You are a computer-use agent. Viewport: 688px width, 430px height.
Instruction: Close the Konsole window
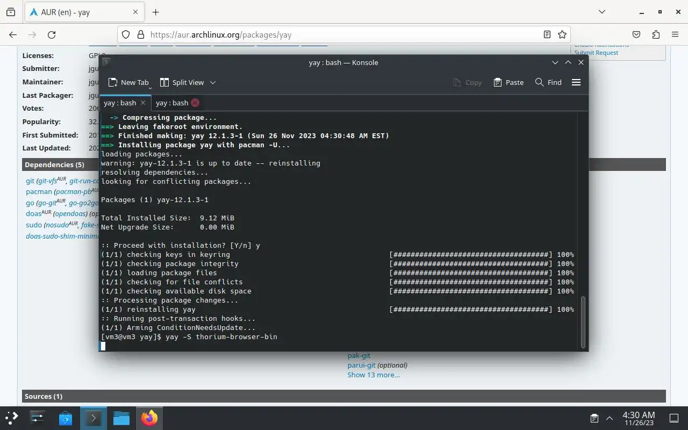tap(581, 62)
